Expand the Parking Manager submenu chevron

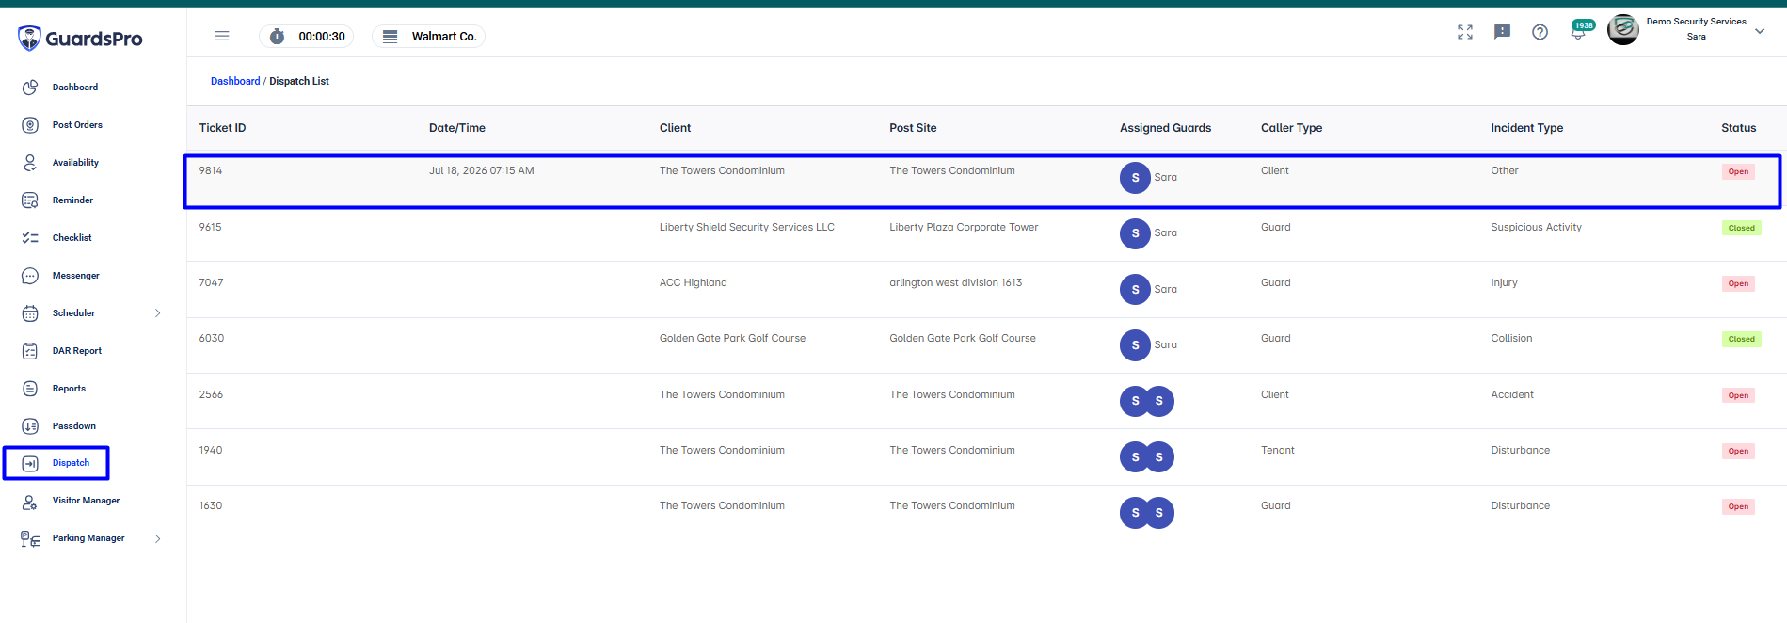[157, 539]
